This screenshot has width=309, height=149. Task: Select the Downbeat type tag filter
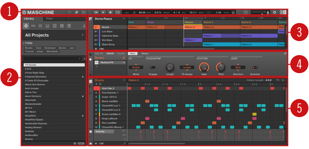pos(50,48)
